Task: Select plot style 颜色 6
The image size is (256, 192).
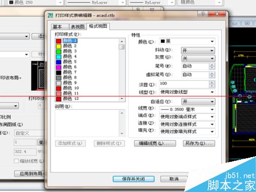Action: (x=70, y=67)
